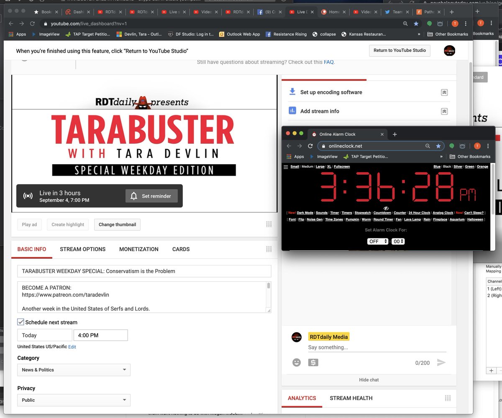Click the RDTdaily channel avatar in header
This screenshot has width=502, height=418.
pos(449,51)
